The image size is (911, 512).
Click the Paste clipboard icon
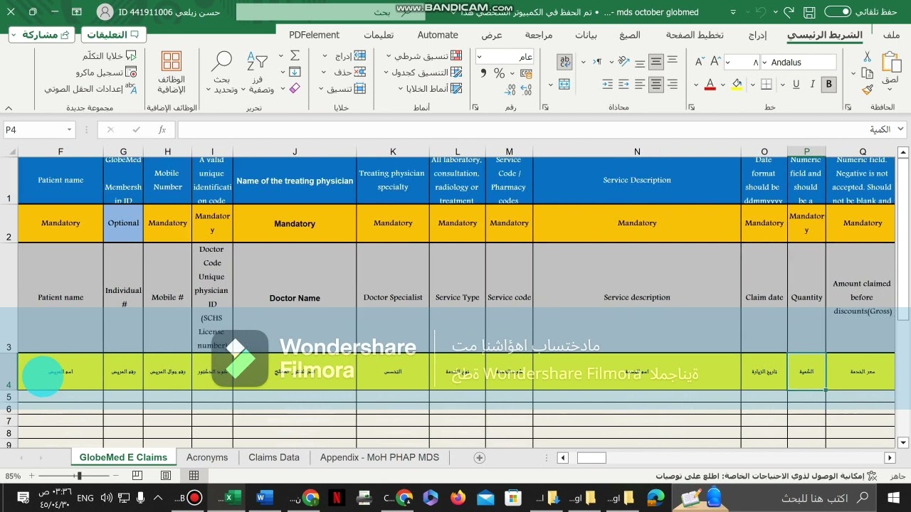coord(890,62)
